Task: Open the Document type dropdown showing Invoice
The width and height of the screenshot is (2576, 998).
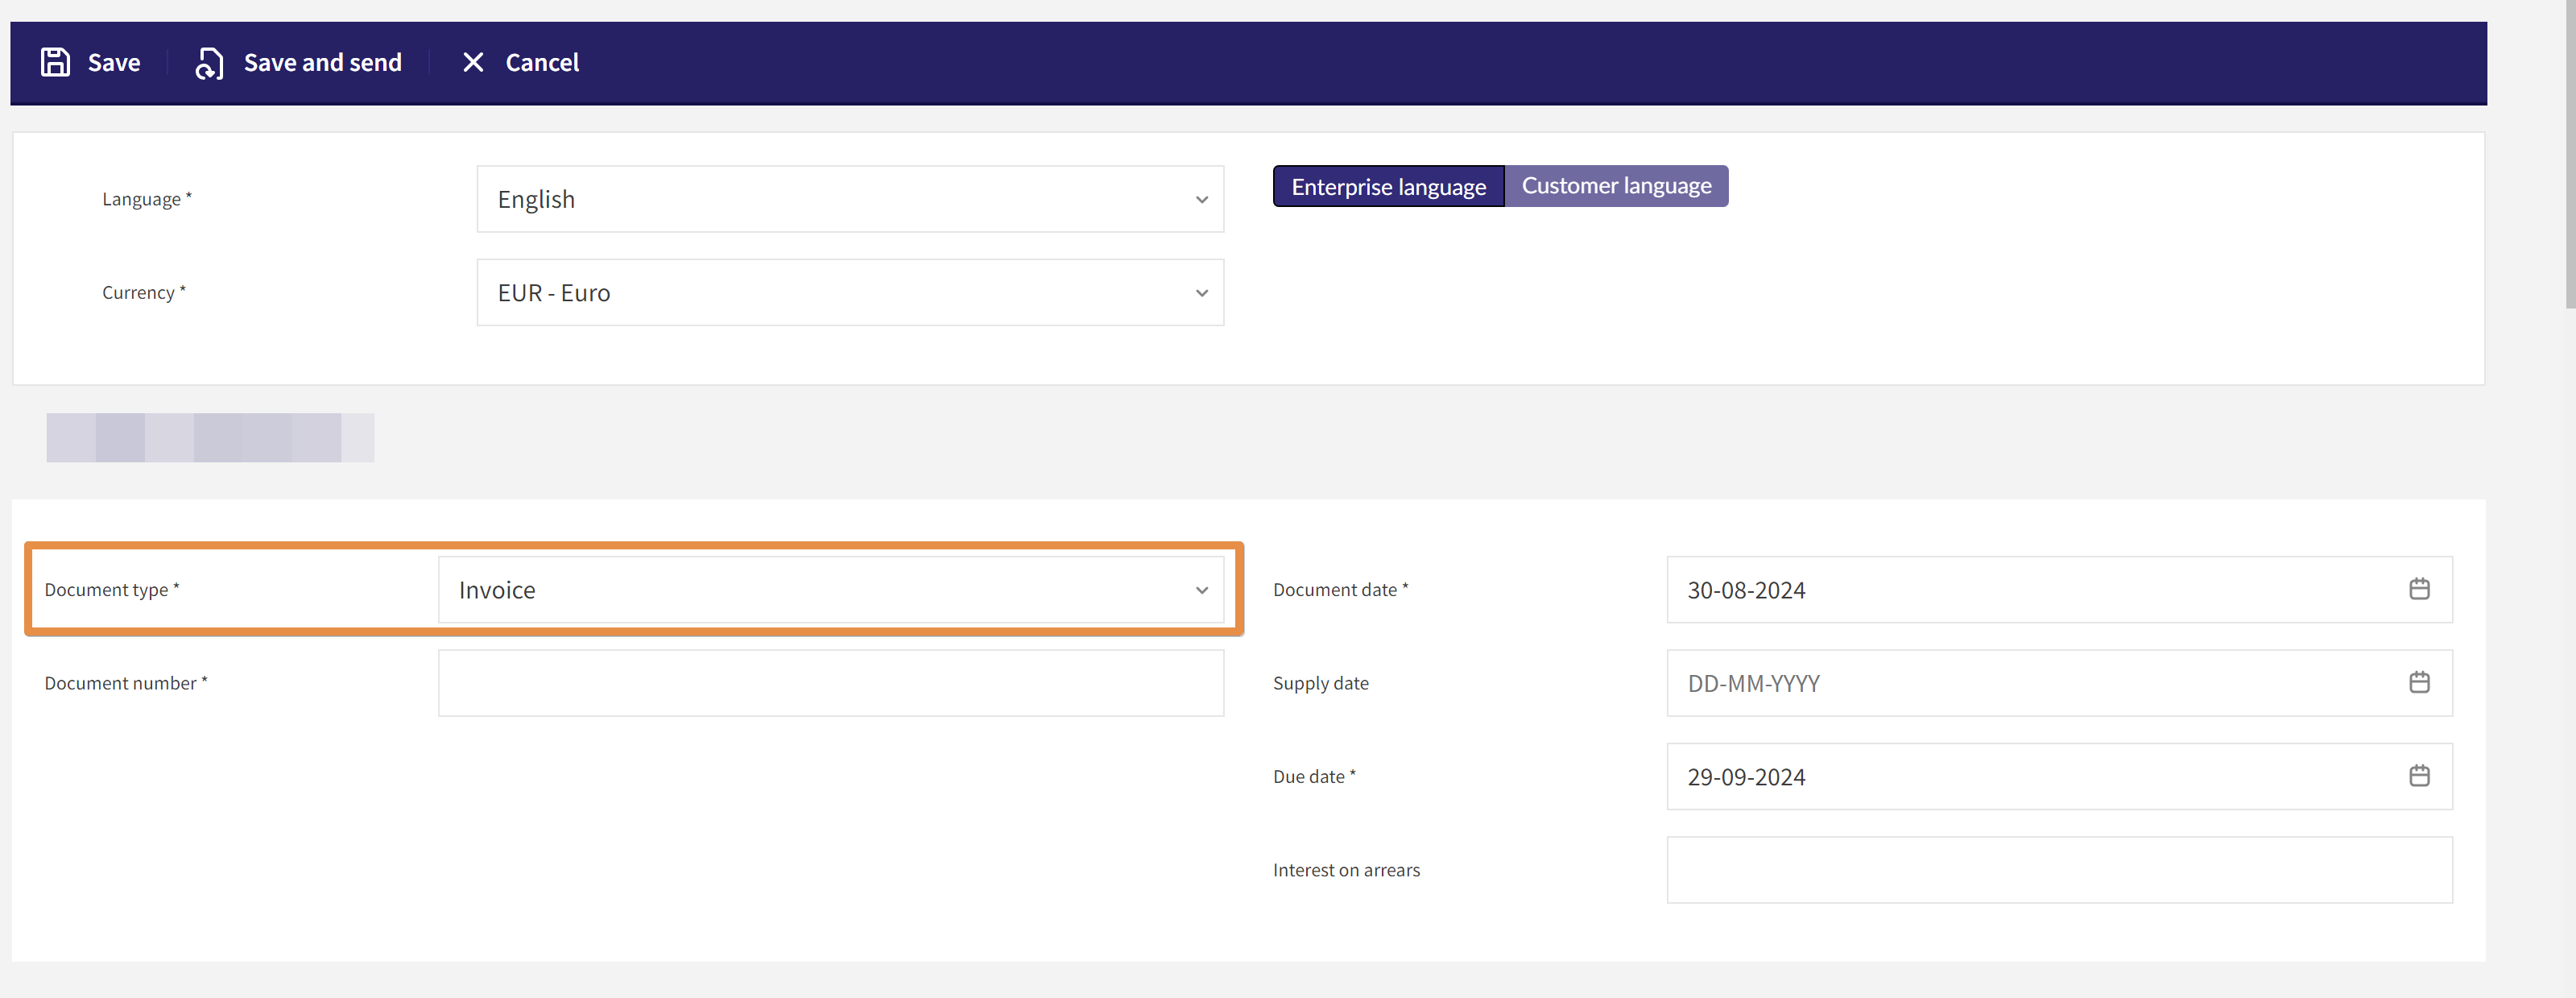Action: pos(831,589)
